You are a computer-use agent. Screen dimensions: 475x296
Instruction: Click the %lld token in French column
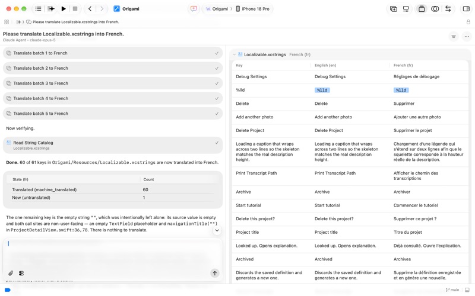401,90
